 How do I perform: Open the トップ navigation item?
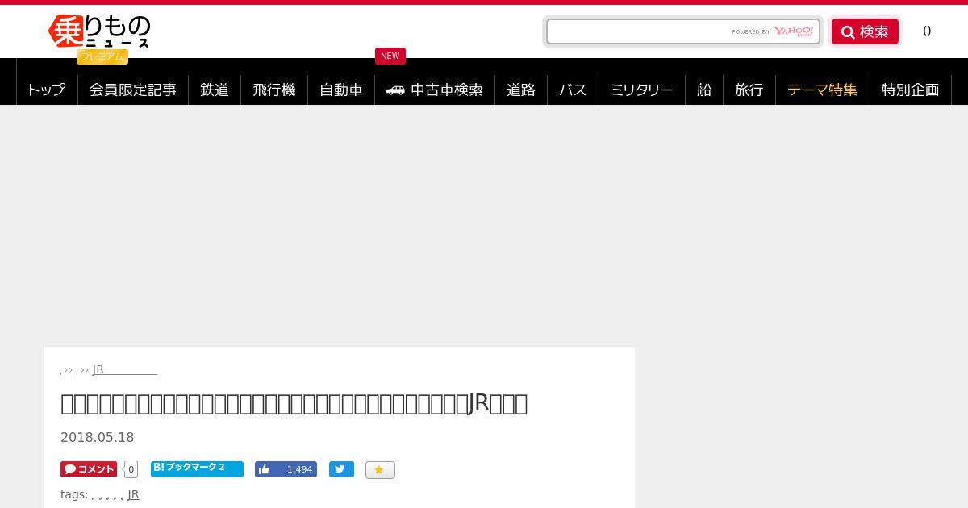click(x=47, y=90)
